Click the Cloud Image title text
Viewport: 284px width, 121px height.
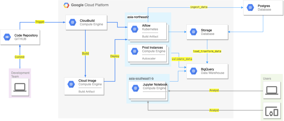click(87, 81)
